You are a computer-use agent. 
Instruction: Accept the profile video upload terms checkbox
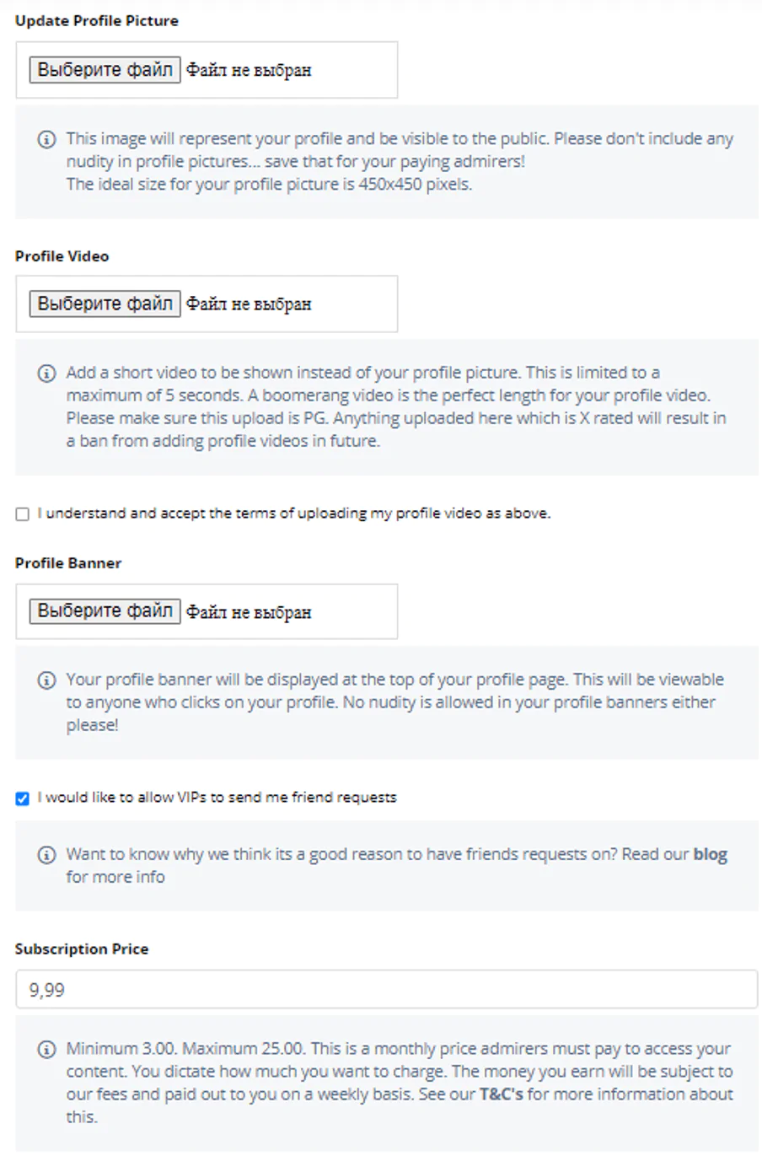pos(23,514)
